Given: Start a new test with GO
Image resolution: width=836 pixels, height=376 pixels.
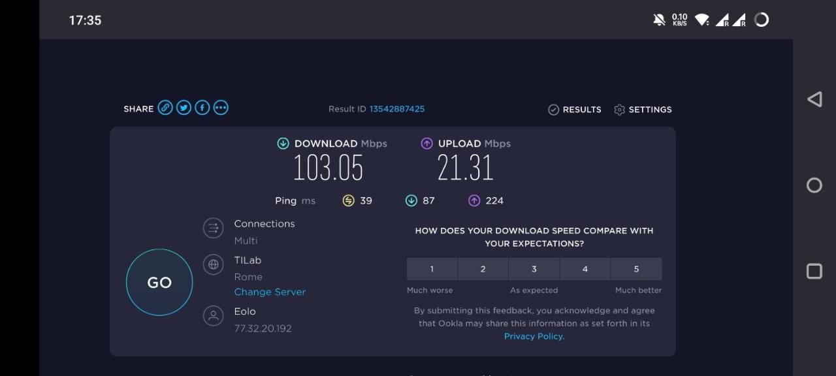Looking at the screenshot, I should (159, 282).
